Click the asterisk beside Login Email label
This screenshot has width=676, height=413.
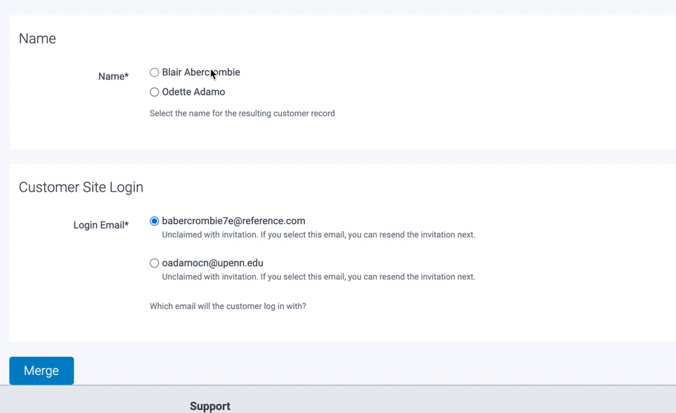pyautogui.click(x=126, y=224)
